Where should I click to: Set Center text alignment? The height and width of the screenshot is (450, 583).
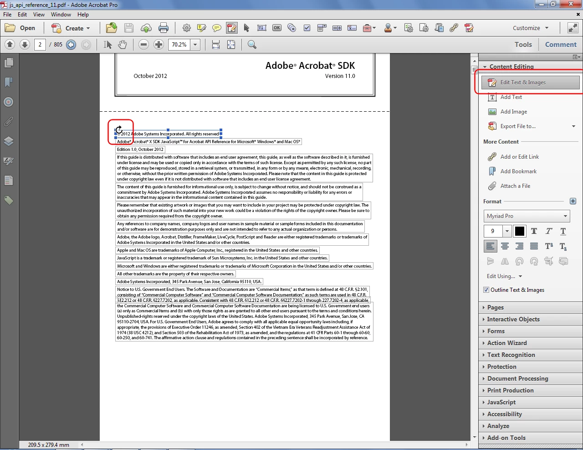pyautogui.click(x=505, y=246)
